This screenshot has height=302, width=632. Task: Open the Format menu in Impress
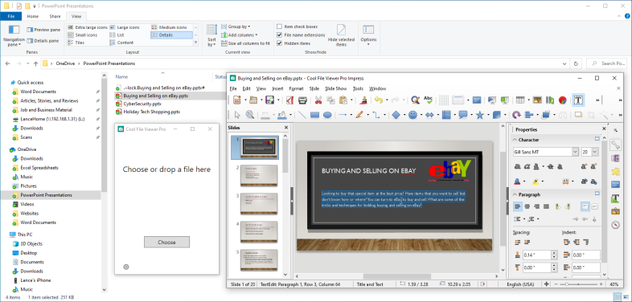[296, 88]
